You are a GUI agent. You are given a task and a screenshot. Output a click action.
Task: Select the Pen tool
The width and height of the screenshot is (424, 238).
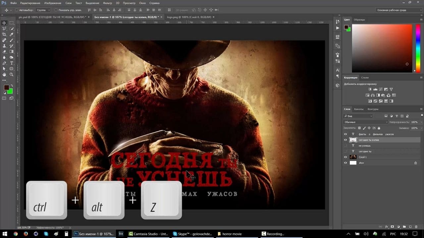pos(4,63)
